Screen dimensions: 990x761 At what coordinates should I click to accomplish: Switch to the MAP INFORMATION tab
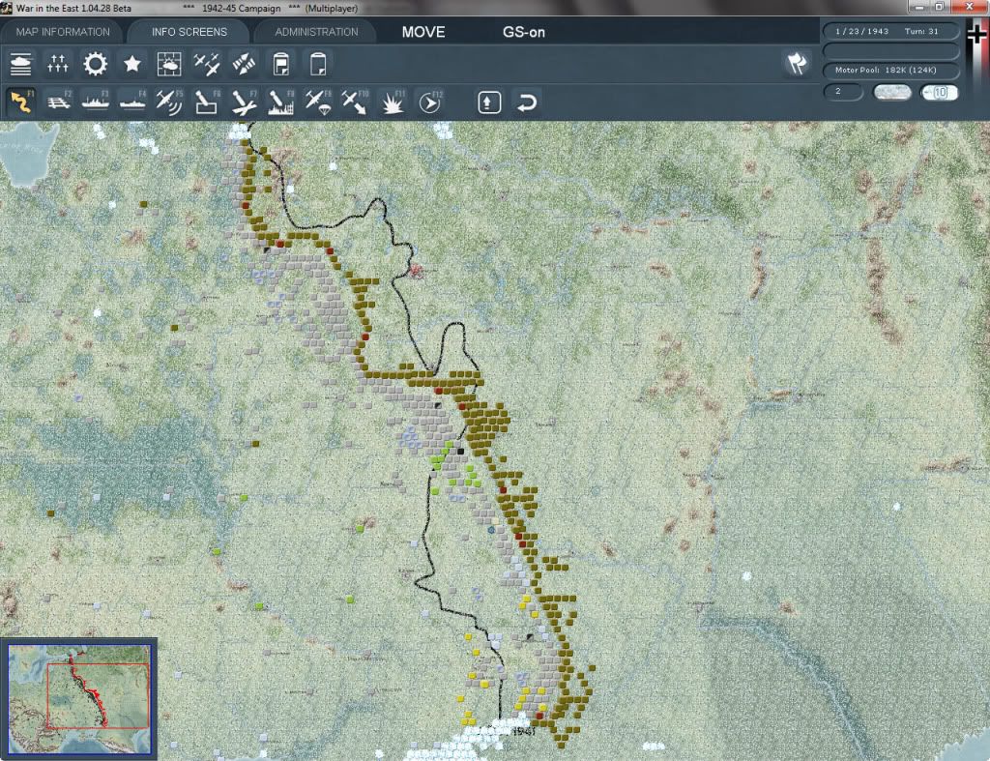63,32
